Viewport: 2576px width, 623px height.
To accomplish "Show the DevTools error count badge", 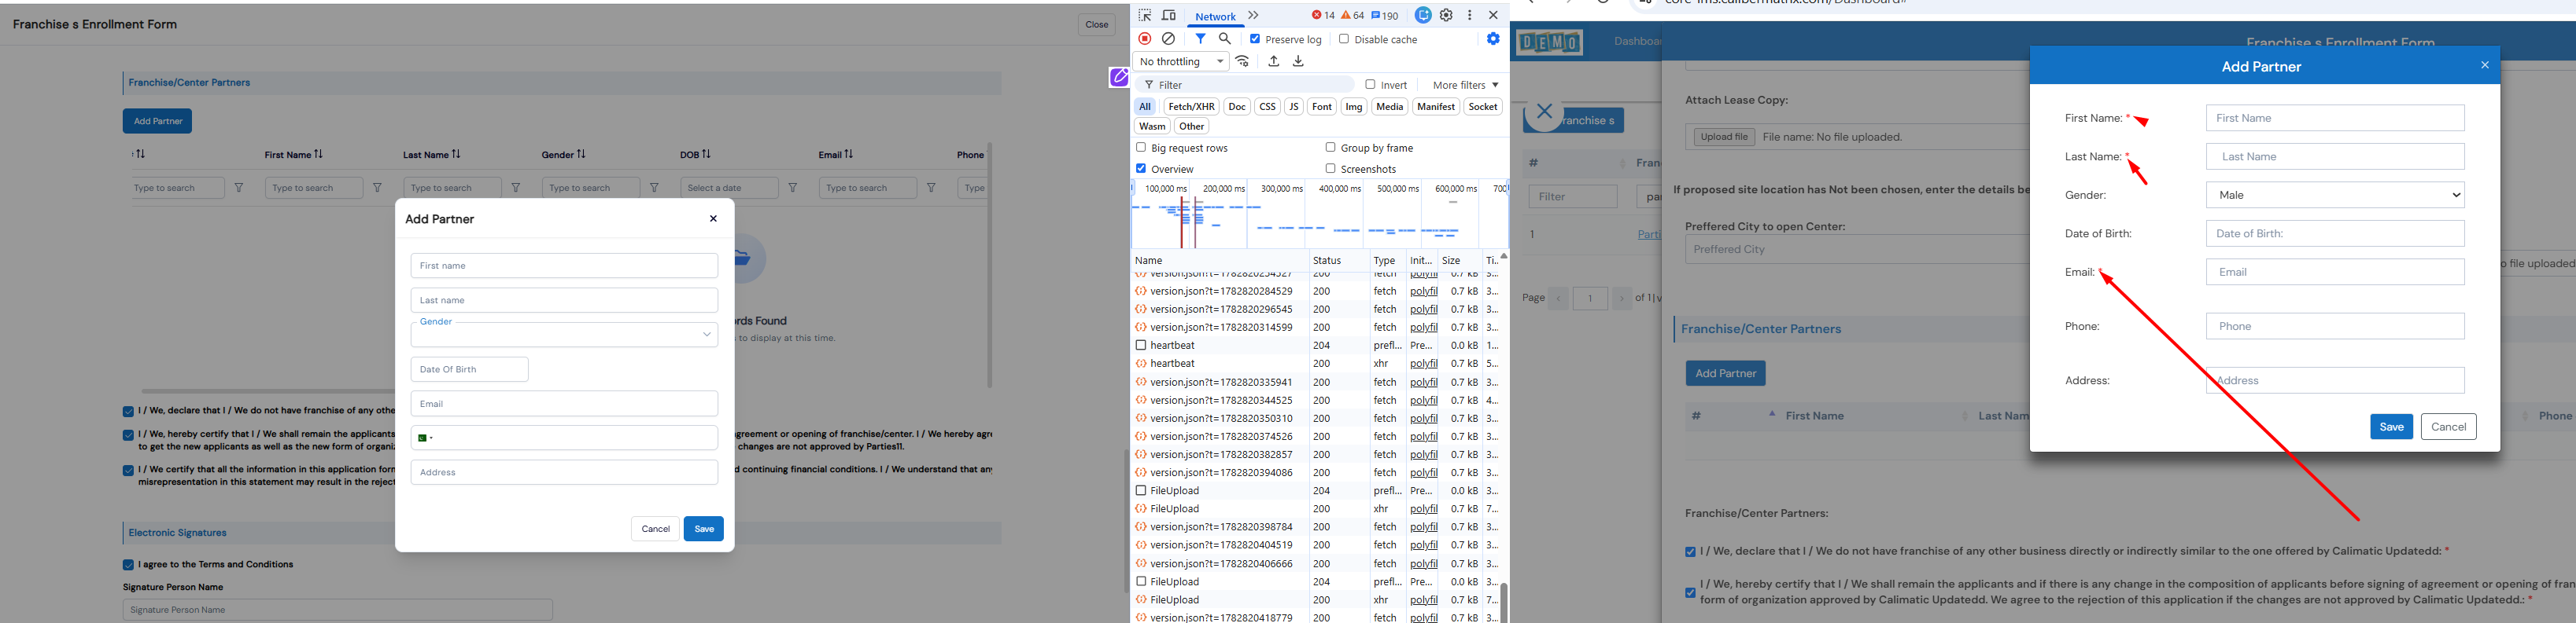I will coord(1323,15).
